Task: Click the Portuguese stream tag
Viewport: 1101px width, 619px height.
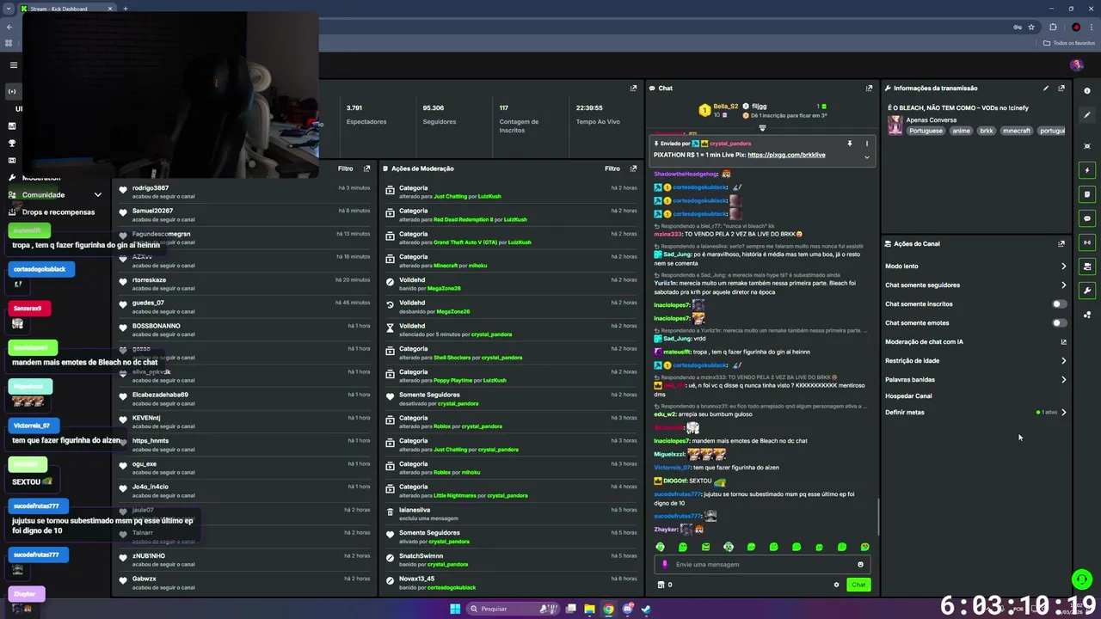Action: (x=926, y=131)
